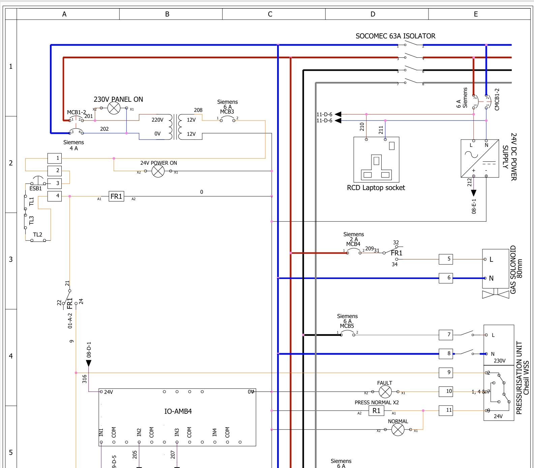534x468 pixels.
Task: Select wire number 316
Action: click(x=85, y=379)
